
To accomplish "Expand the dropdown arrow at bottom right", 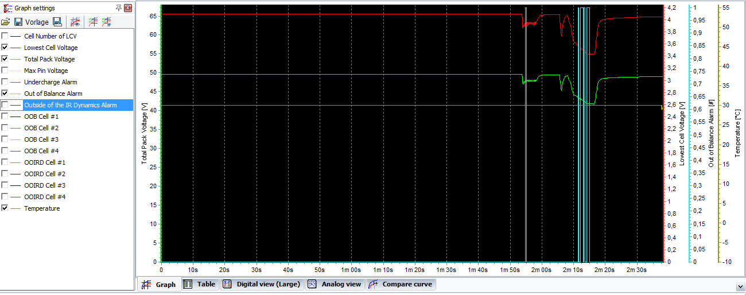I will point(740,285).
